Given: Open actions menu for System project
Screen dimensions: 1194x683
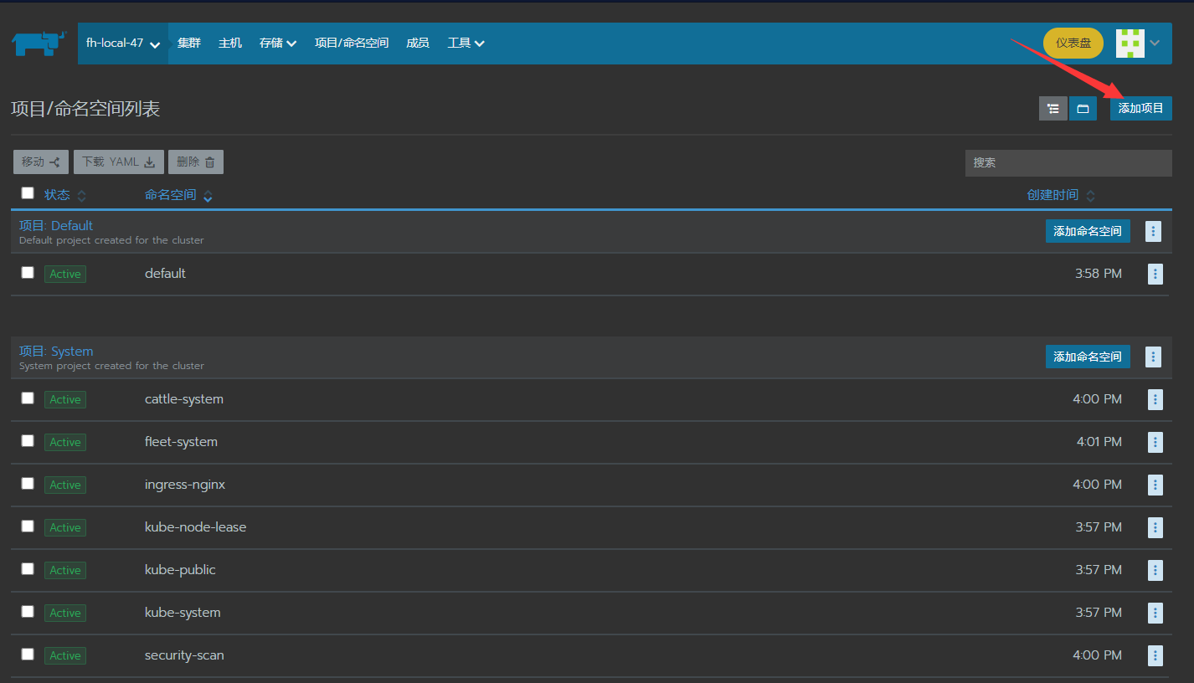Looking at the screenshot, I should tap(1153, 357).
